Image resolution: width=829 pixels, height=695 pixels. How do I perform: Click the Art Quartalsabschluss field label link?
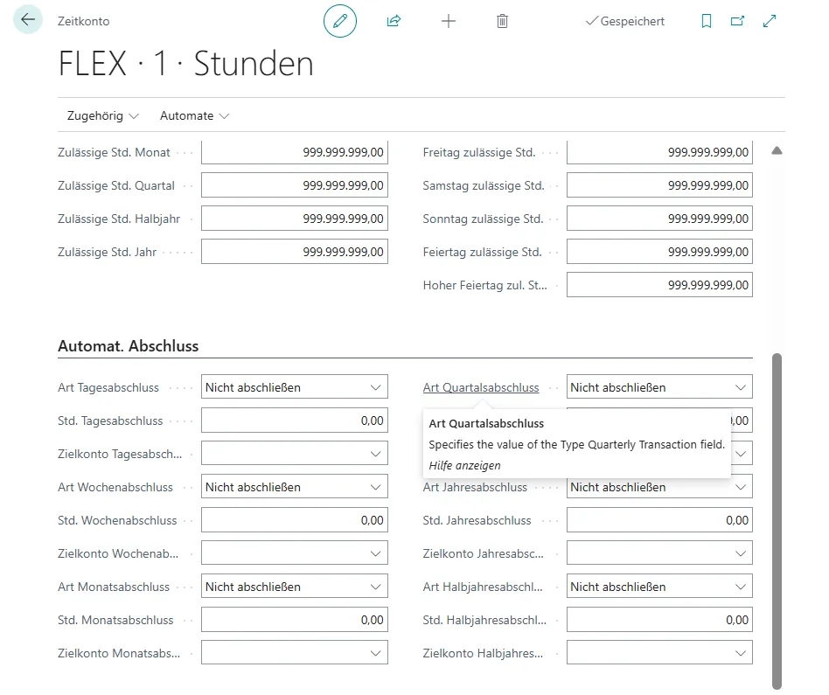click(479, 386)
